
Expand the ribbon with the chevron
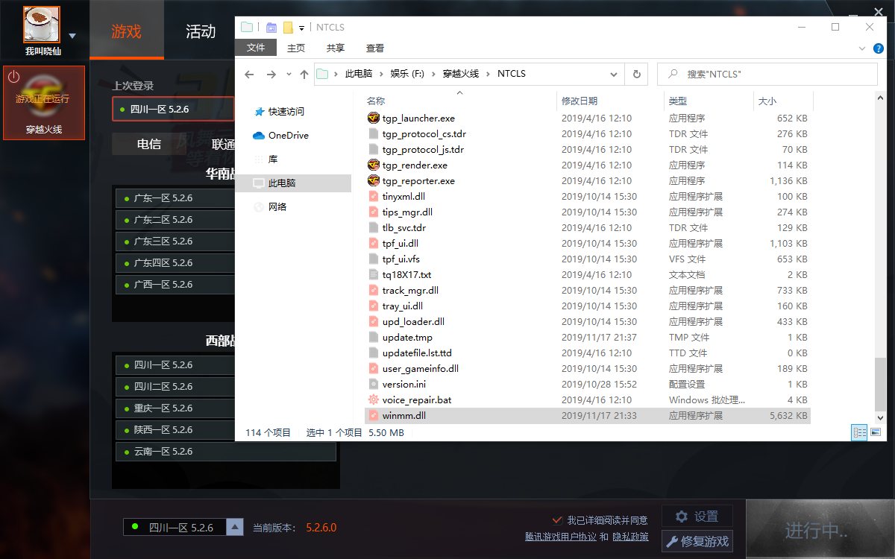click(863, 48)
